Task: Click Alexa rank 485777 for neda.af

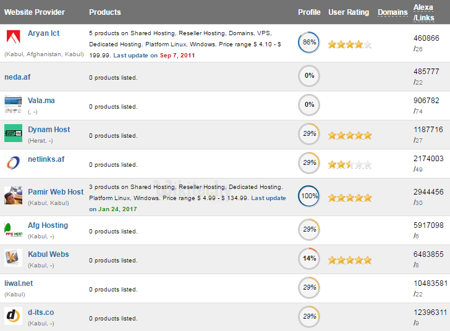Action: 426,72
